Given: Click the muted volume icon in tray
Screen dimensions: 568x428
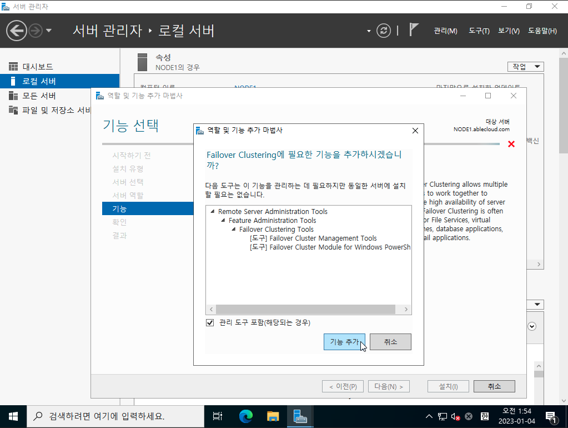Looking at the screenshot, I should 455,416.
